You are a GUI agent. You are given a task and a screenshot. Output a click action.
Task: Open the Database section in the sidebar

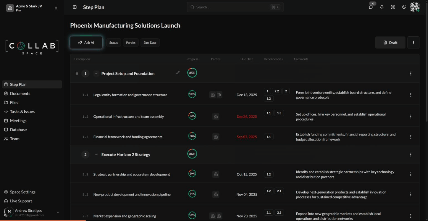(x=18, y=129)
